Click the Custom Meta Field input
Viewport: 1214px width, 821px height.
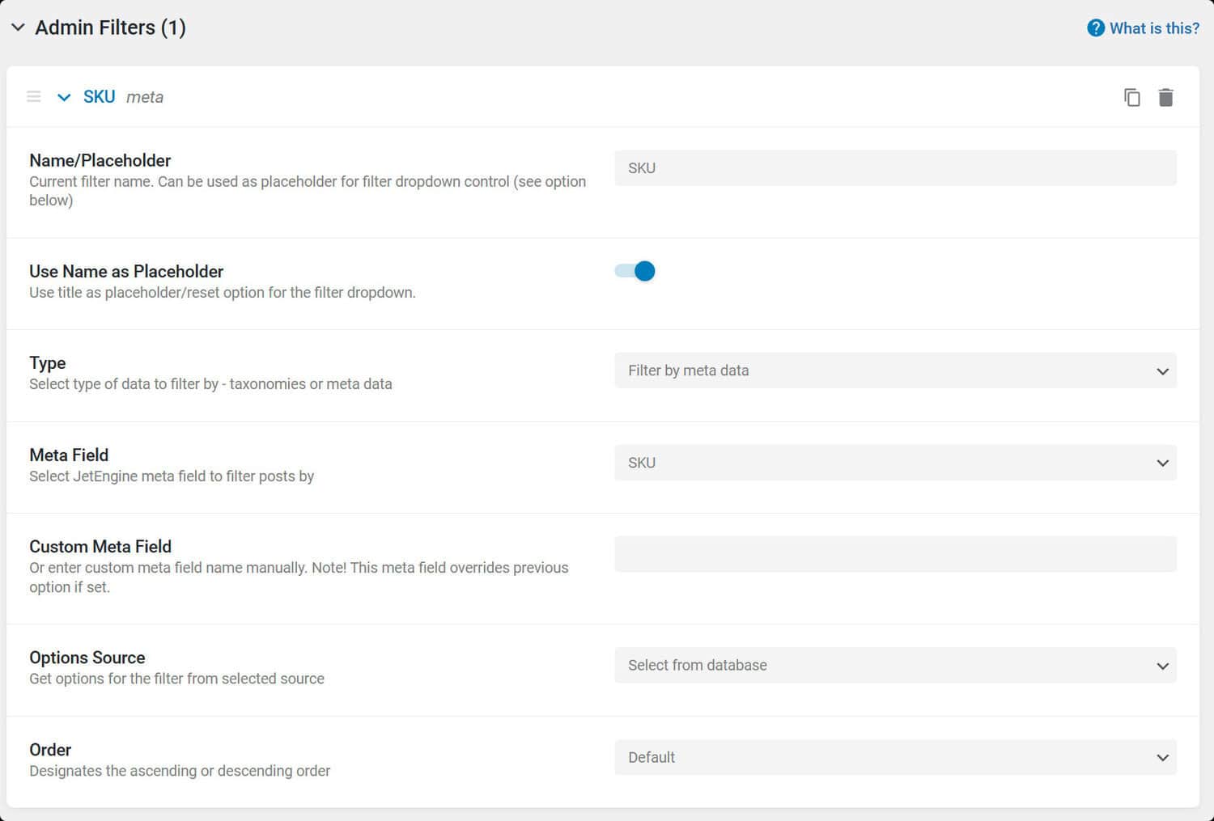coord(895,554)
